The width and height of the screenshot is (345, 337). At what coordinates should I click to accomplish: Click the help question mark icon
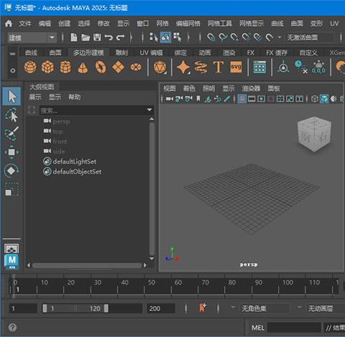[x=12, y=327]
